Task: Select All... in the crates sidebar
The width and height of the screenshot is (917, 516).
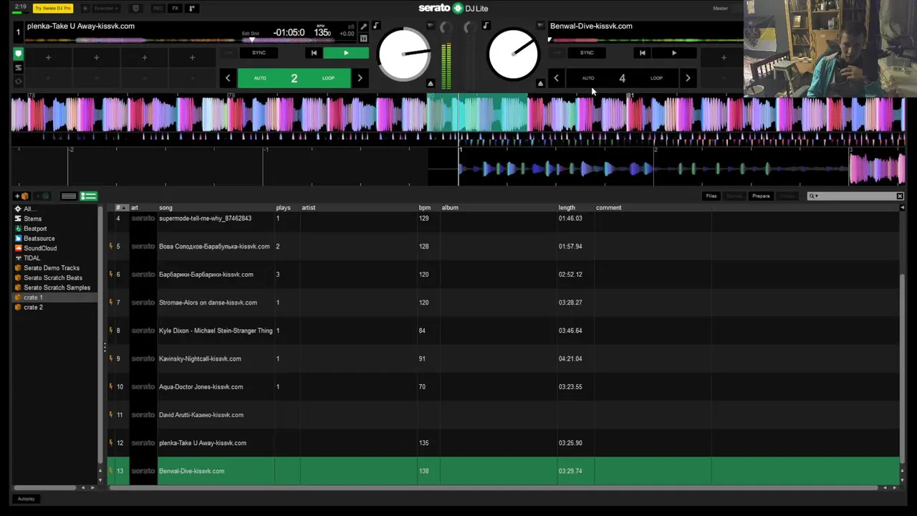Action: tap(29, 209)
